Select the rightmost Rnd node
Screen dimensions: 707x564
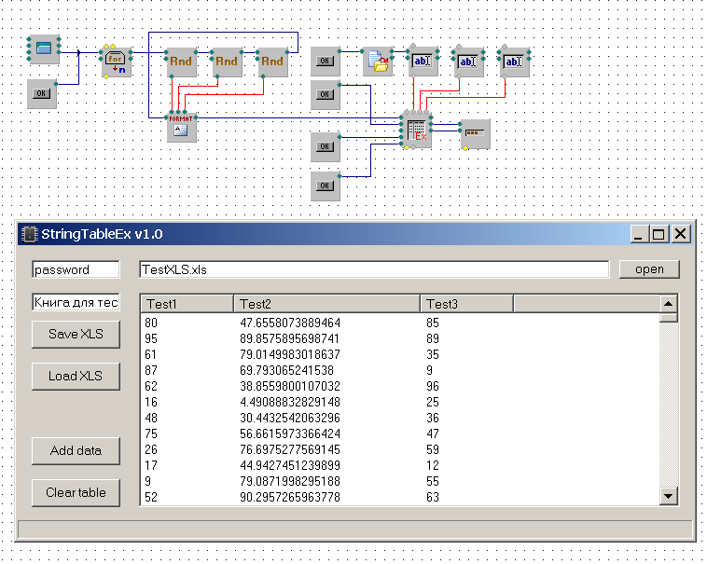[x=272, y=62]
